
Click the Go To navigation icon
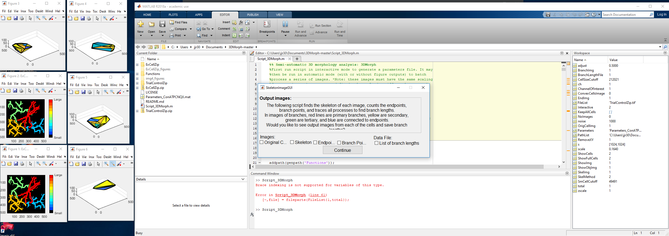[199, 29]
